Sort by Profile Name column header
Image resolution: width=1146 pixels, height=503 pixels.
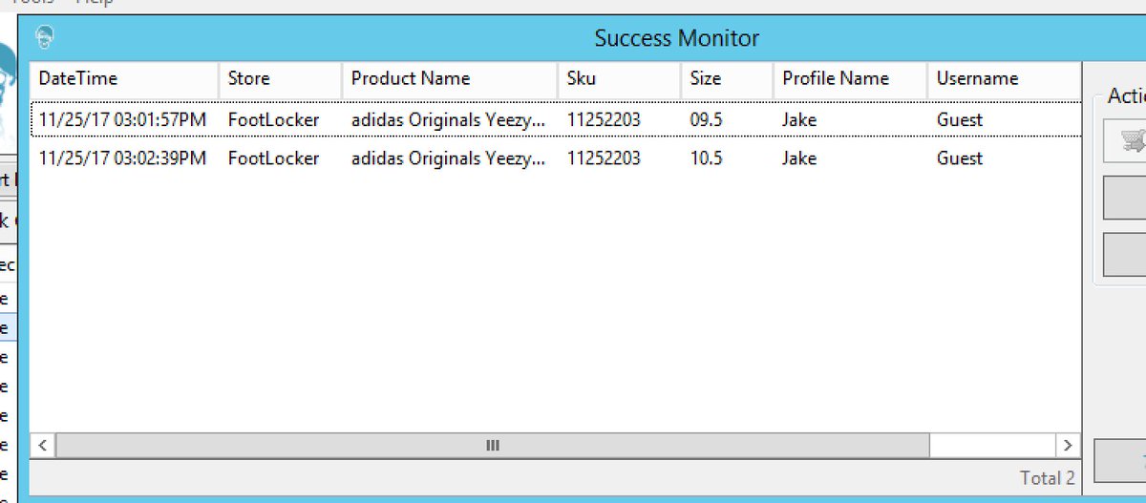[x=850, y=79]
